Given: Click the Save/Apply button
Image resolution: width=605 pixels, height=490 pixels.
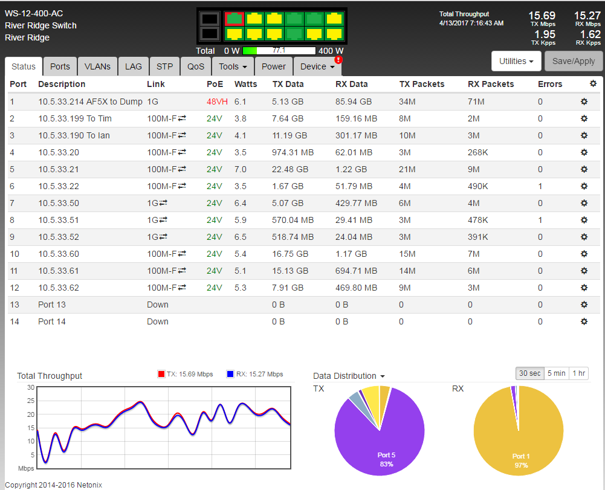Looking at the screenshot, I should (574, 61).
